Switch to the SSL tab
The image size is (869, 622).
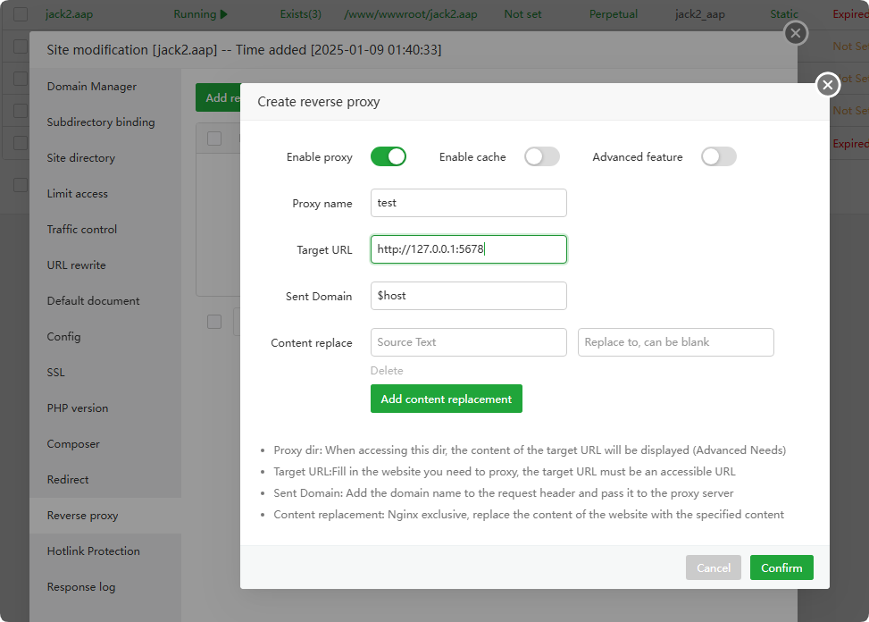click(x=56, y=373)
